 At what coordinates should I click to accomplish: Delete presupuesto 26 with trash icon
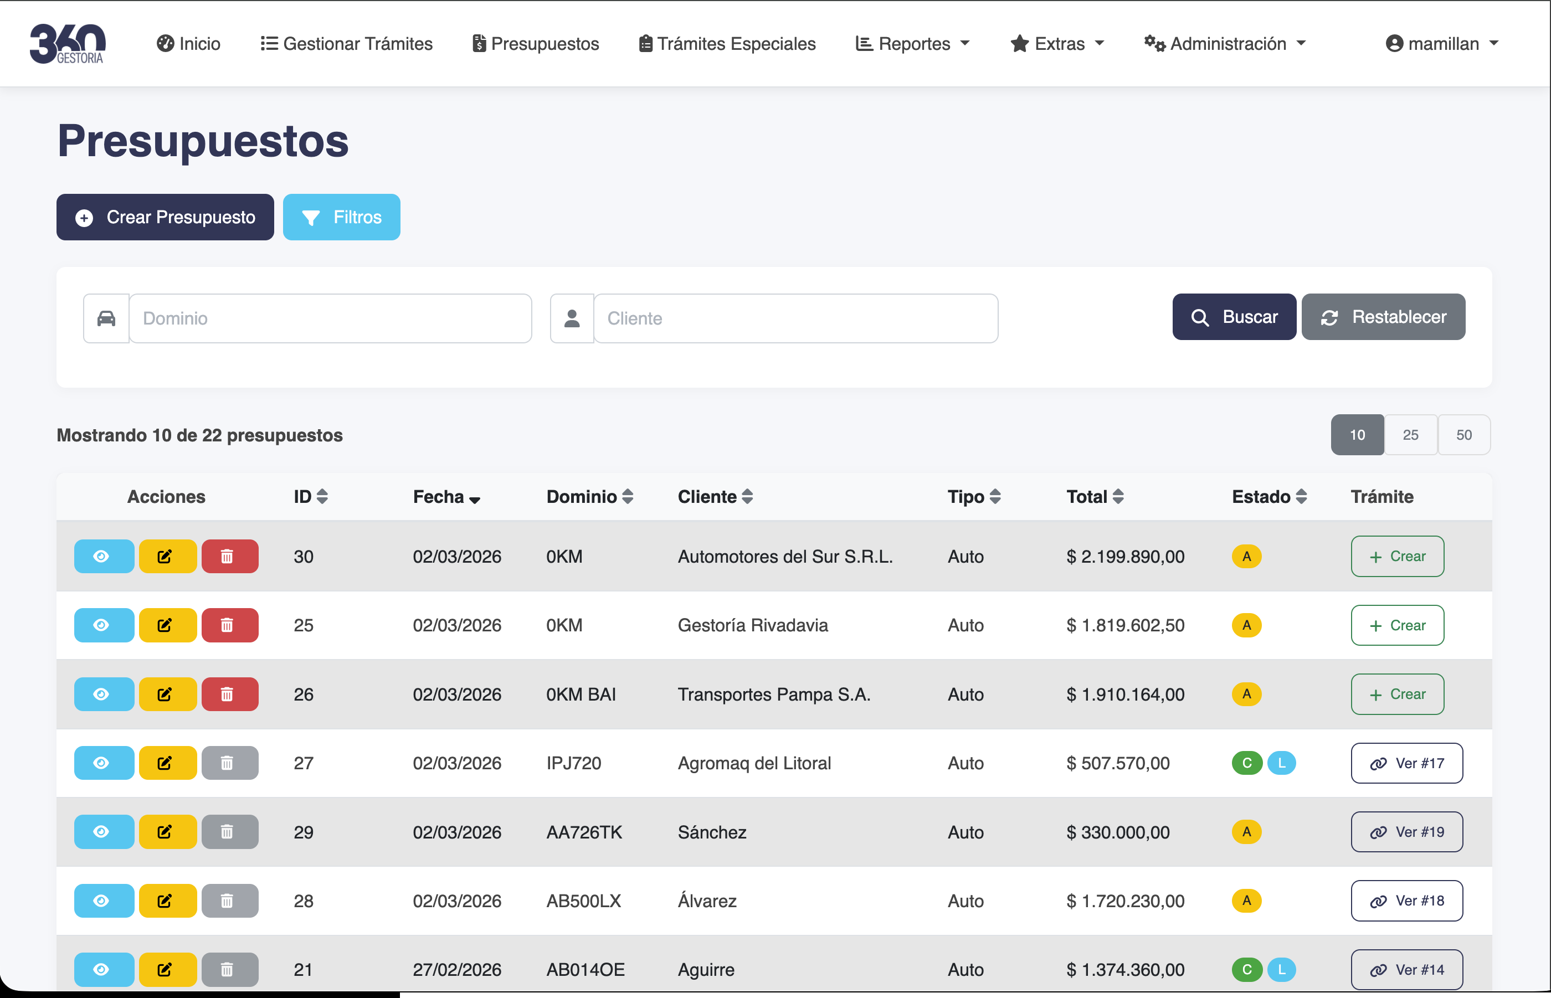(x=229, y=695)
